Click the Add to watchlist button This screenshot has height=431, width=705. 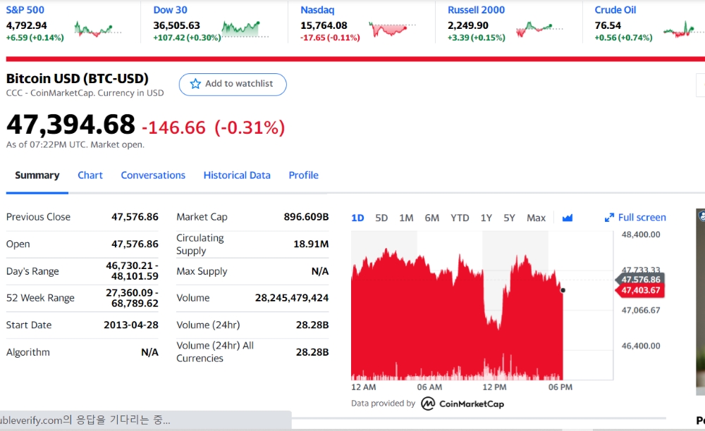tap(233, 85)
